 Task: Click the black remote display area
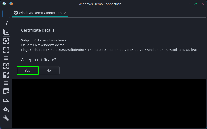point(109,104)
